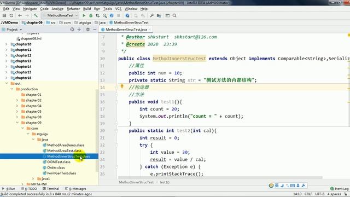The height and width of the screenshot is (197, 350).
Task: Run with Coverage icon
Action: pos(98,16)
